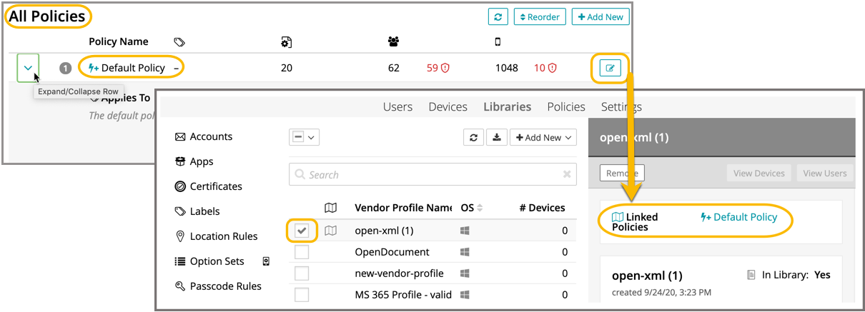Check the new-vendor-profile checkbox

(x=302, y=273)
